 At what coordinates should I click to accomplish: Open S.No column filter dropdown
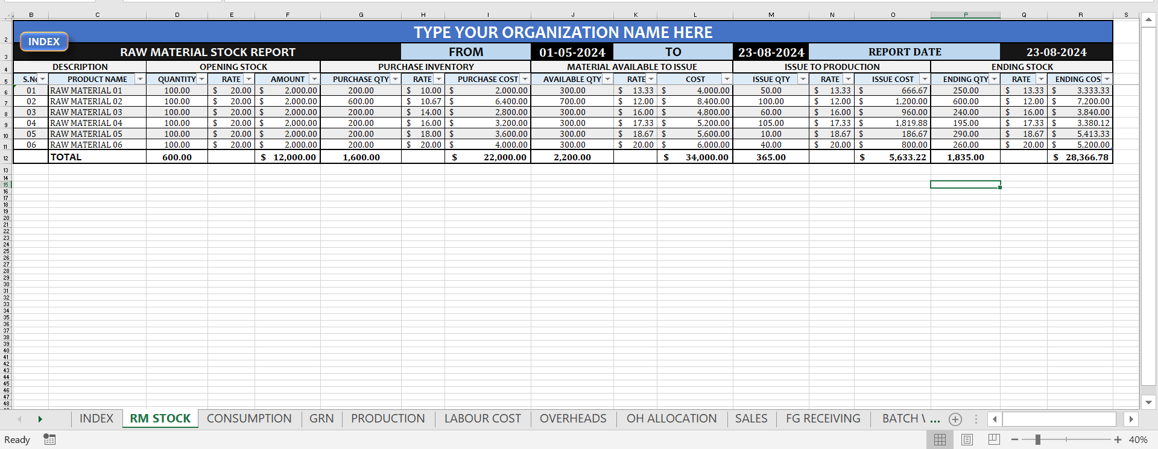pyautogui.click(x=42, y=79)
